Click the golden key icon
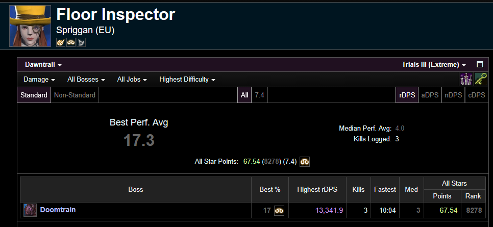493x227 pixels. coord(481,79)
